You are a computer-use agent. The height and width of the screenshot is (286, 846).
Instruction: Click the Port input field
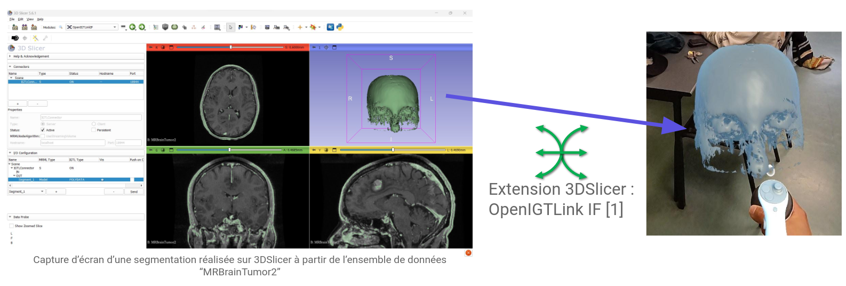[128, 142]
